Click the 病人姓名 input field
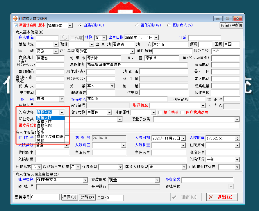 (x=47, y=38)
